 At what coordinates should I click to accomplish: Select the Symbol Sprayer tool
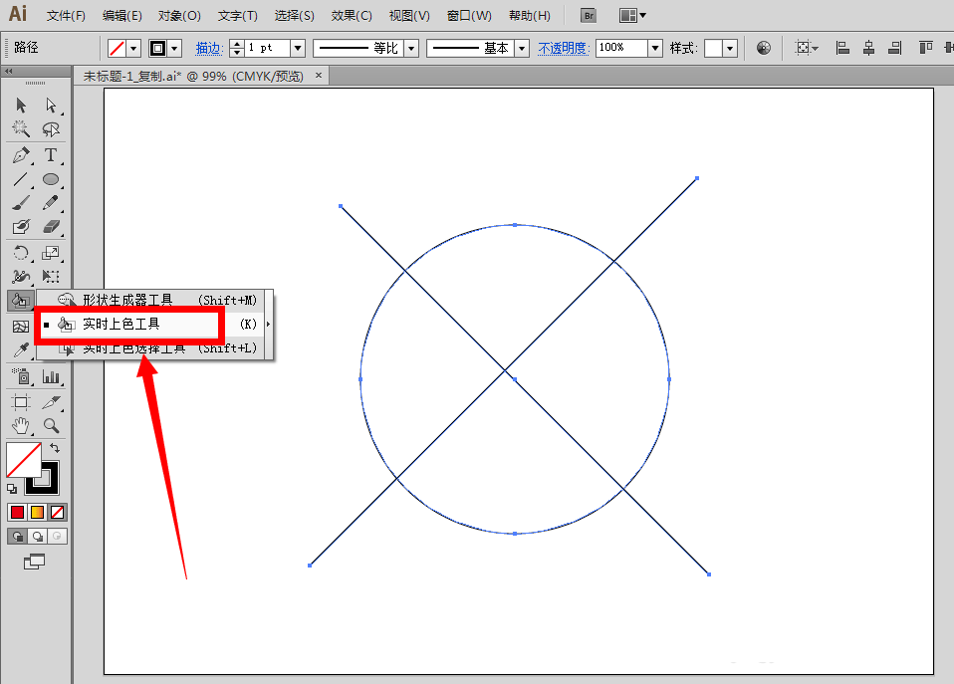[x=21, y=376]
